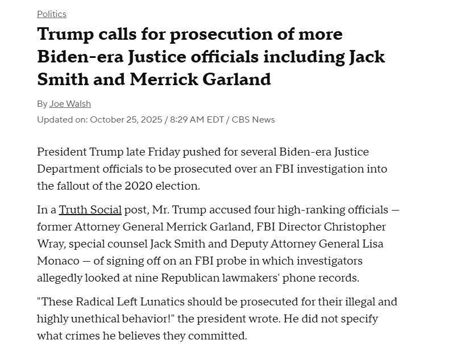Click 'Deputy Attorney General Lisa' text
This screenshot has width=473, height=344.
(307, 244)
